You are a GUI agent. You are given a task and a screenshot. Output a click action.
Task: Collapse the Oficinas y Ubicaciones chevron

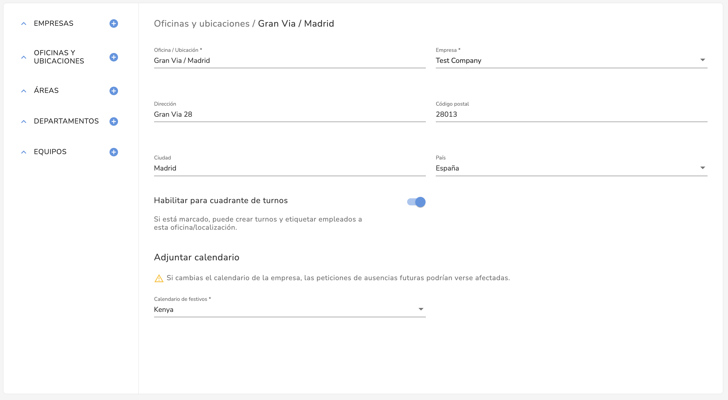[24, 57]
